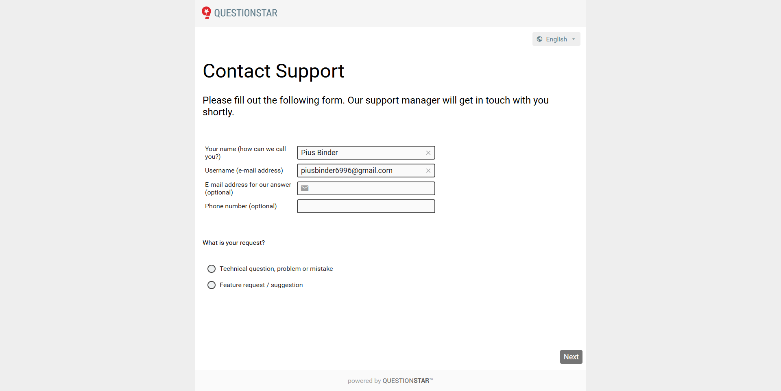Expand the caret arrow beside English
781x391 pixels.
[x=574, y=39]
